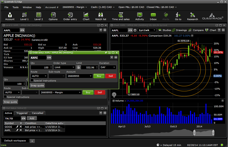This screenshot has width=228, height=147.
Task: Toggle STK type beside chart symbol
Action: [x=130, y=30]
